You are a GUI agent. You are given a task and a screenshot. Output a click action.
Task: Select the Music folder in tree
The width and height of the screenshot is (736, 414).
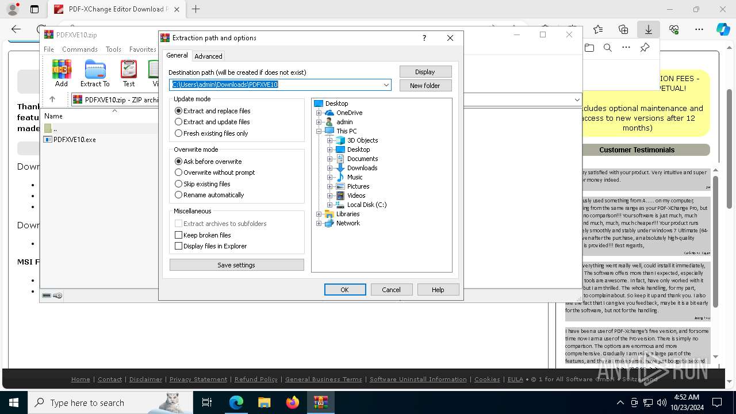[349, 177]
